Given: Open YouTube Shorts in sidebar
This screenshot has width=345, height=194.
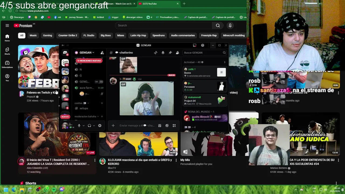Looking at the screenshot, I should (7, 51).
